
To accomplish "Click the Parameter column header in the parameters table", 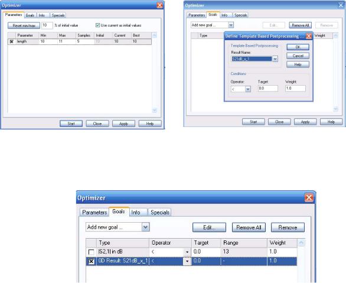I will pyautogui.click(x=27, y=35).
